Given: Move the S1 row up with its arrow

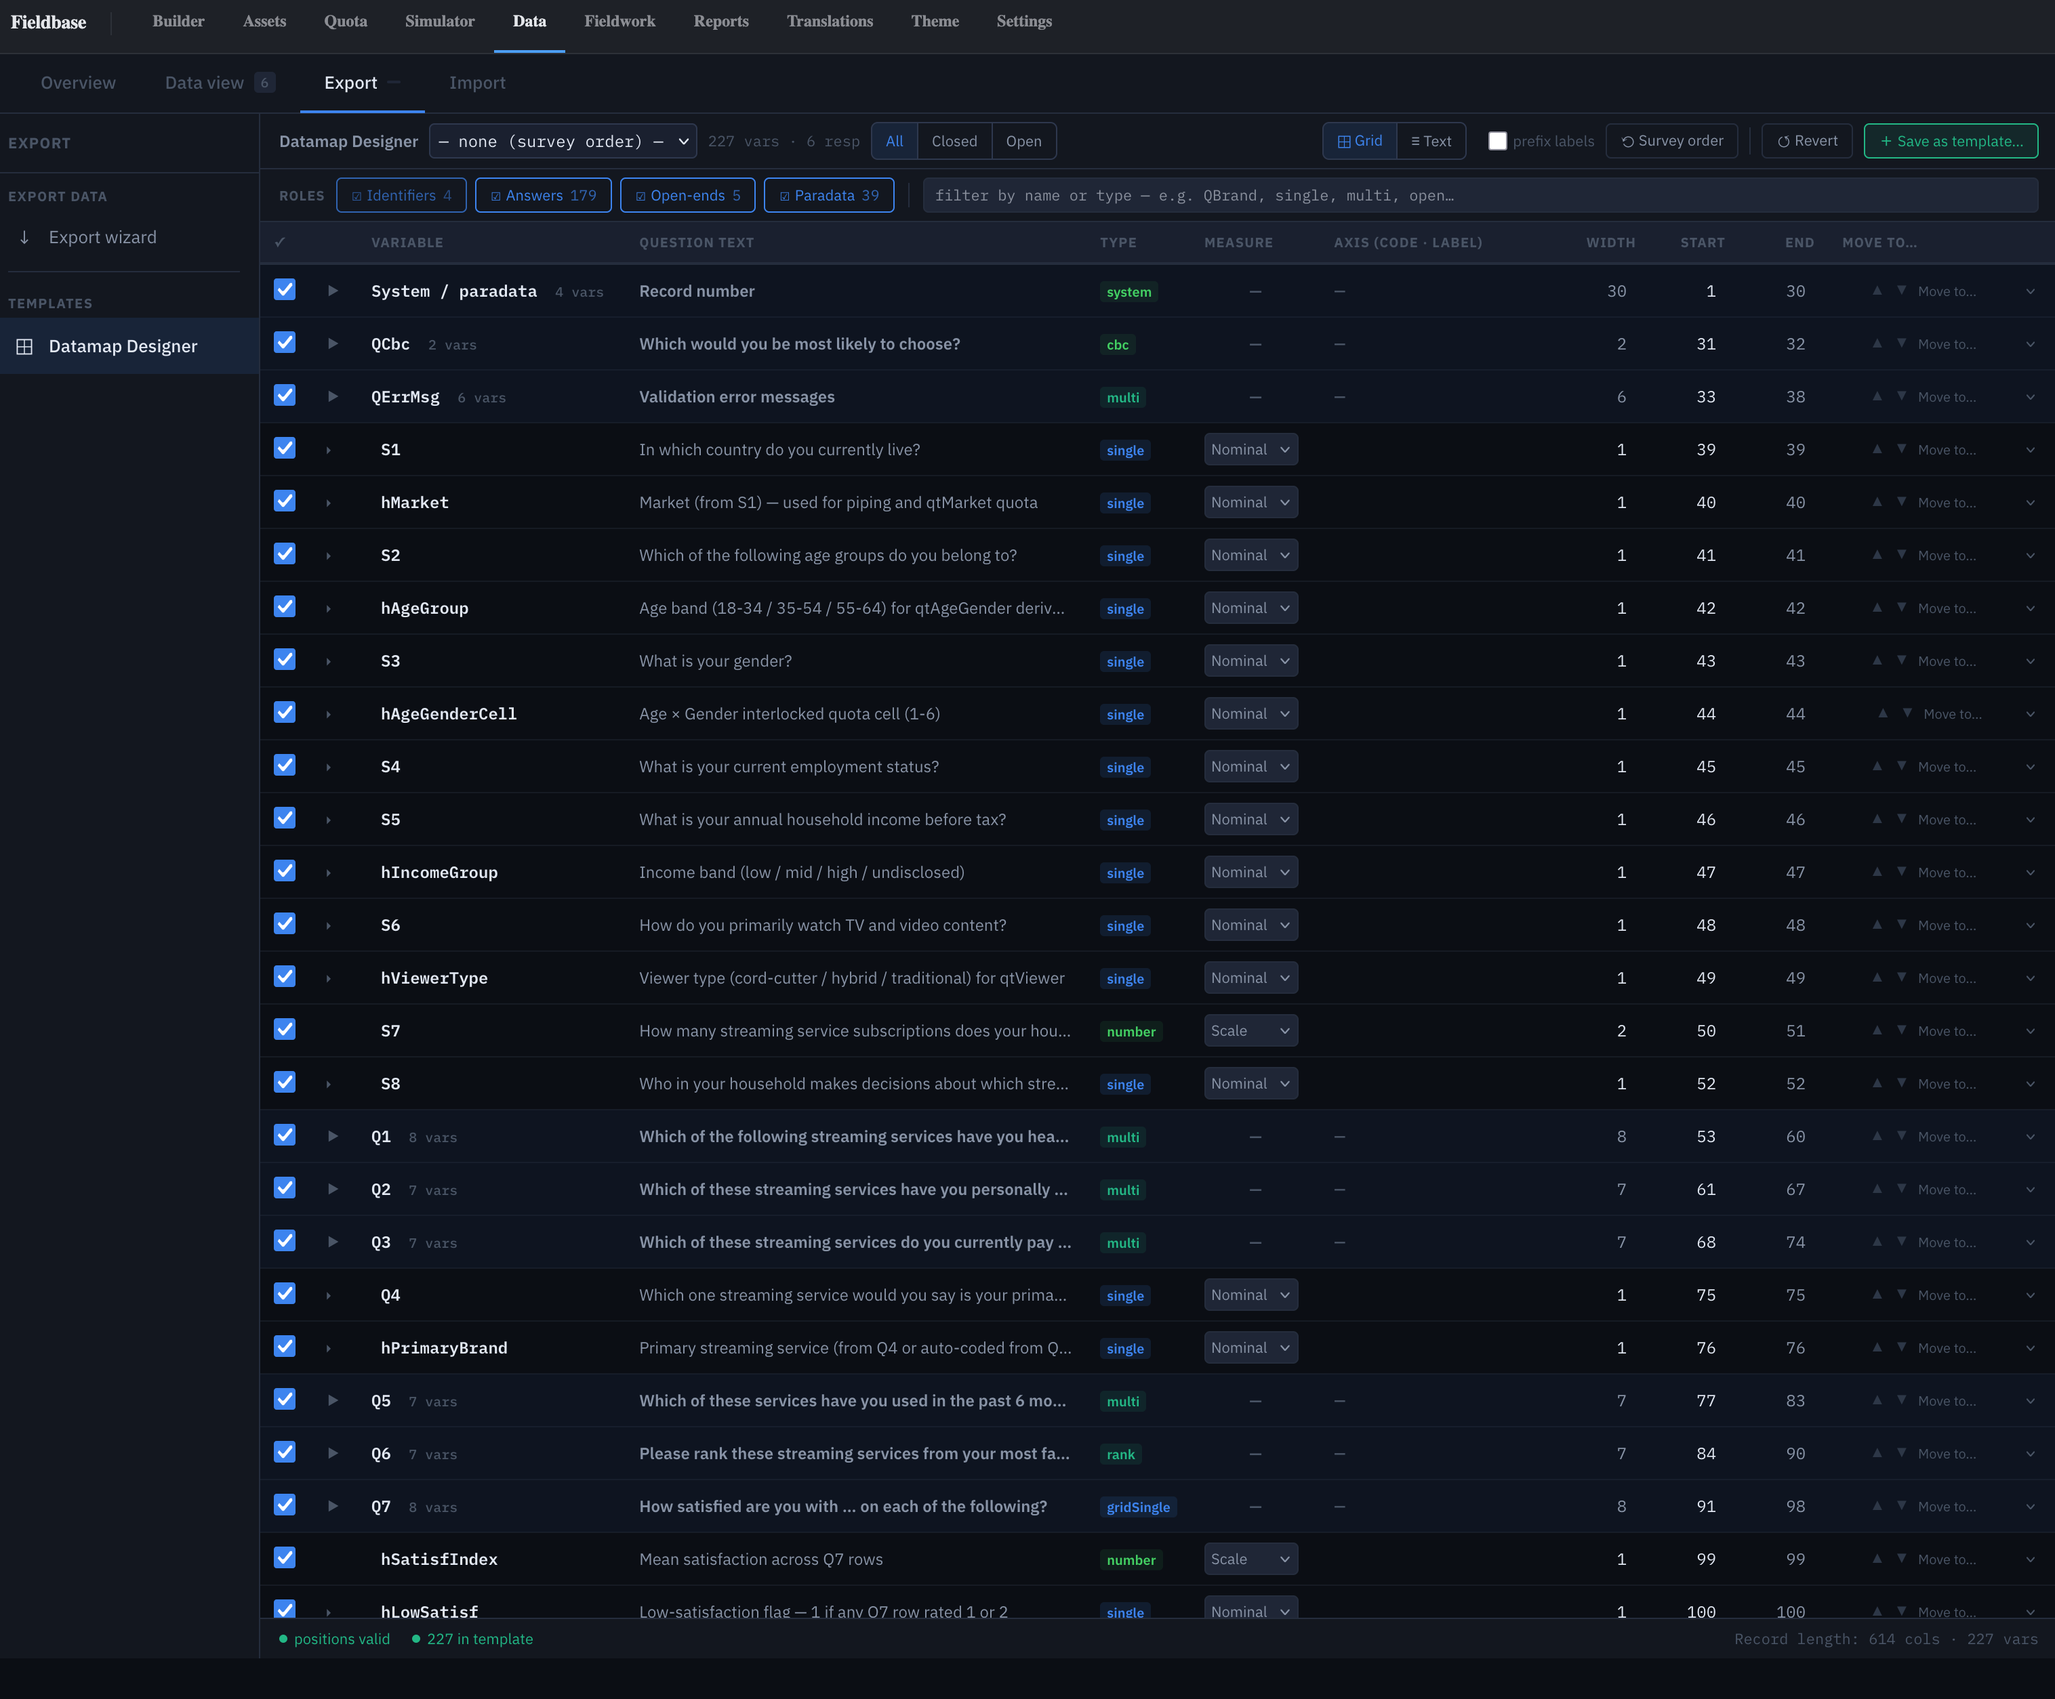Looking at the screenshot, I should tap(1877, 449).
